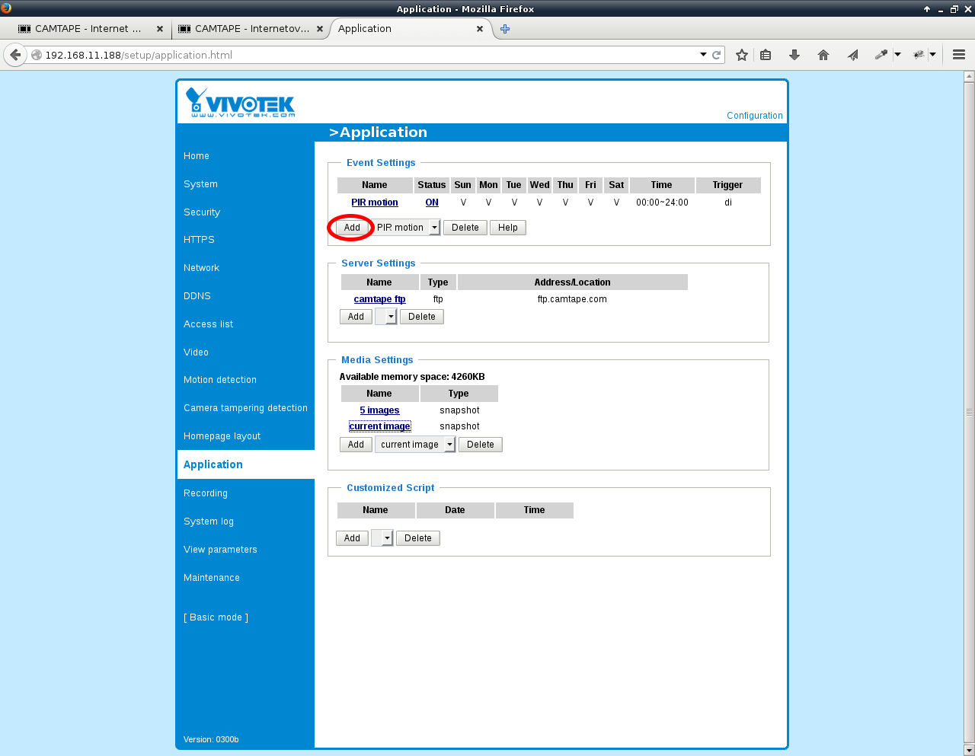
Task: Click the ON status link
Action: (432, 203)
